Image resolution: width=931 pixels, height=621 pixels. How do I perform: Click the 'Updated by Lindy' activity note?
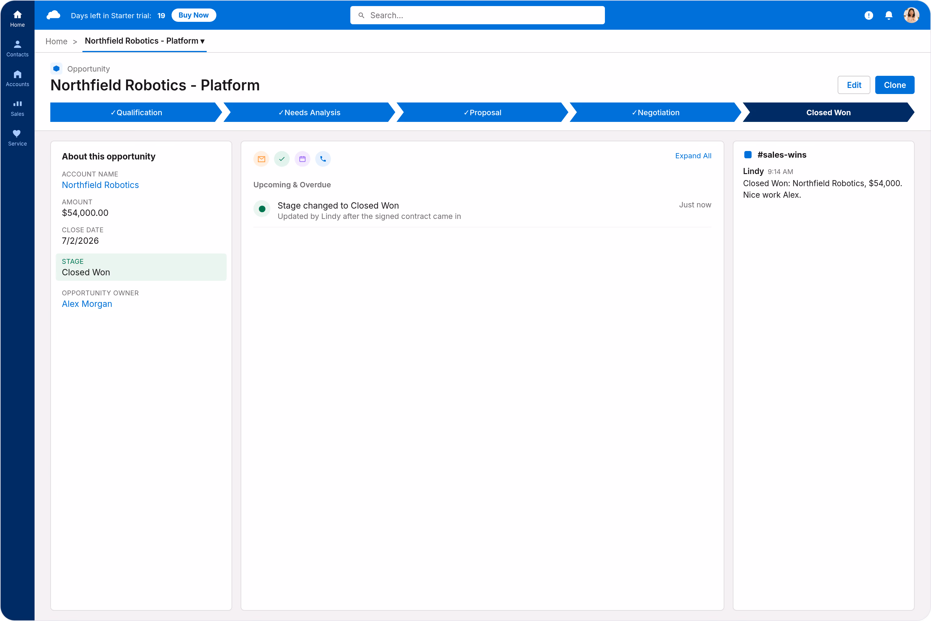[x=369, y=216]
